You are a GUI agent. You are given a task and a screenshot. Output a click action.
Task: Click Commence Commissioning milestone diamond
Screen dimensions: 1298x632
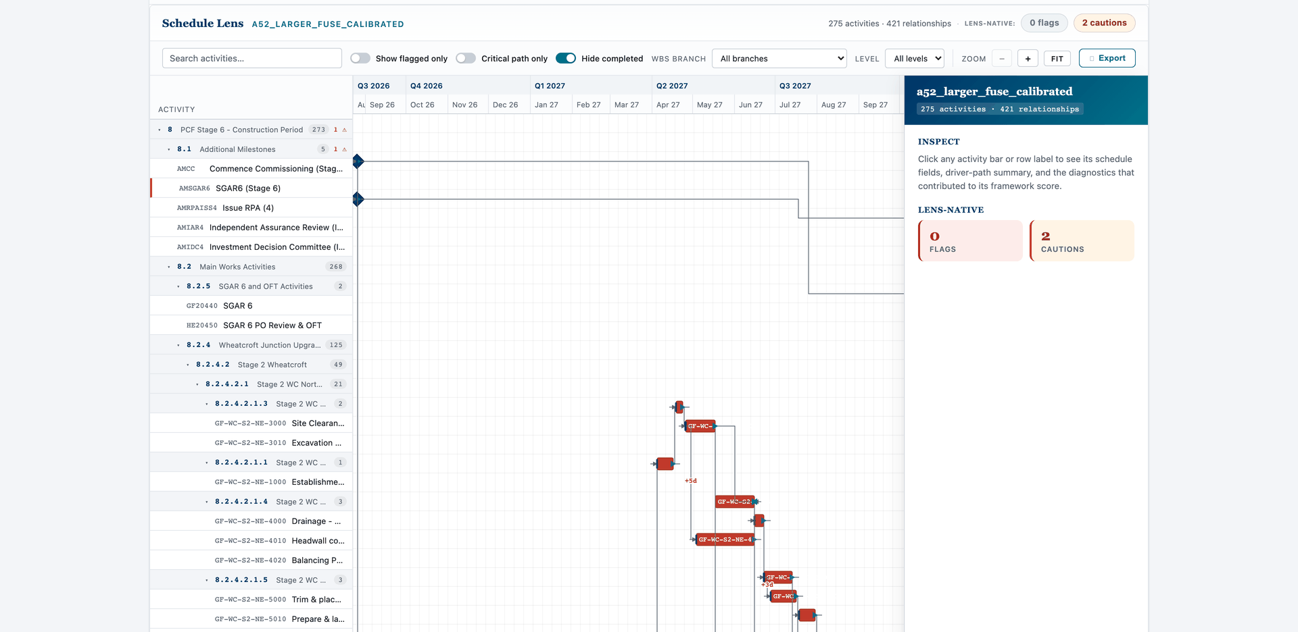pyautogui.click(x=358, y=161)
